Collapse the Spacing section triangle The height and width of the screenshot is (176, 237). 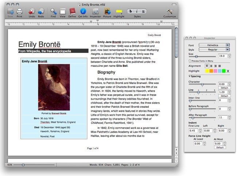(x=190, y=76)
